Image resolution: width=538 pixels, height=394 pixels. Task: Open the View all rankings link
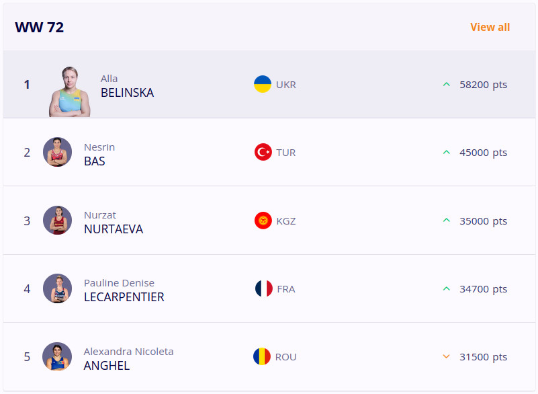[x=490, y=27]
